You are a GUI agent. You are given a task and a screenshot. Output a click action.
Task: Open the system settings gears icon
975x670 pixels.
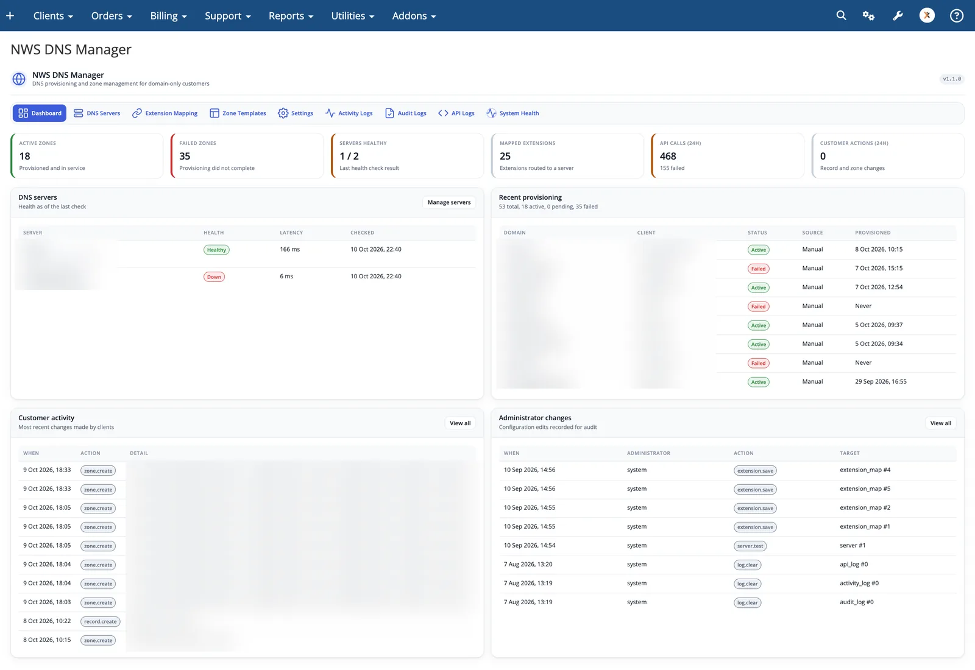pos(868,16)
